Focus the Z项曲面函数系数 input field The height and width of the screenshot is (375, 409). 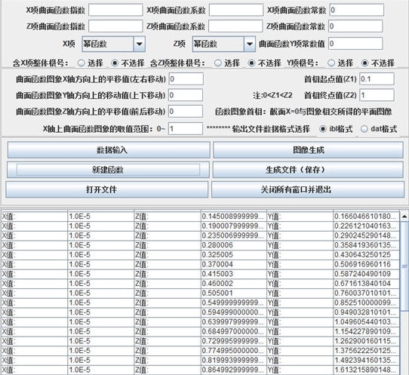click(x=235, y=26)
